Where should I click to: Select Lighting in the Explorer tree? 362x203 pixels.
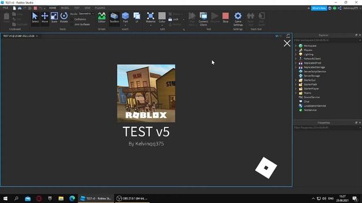pyautogui.click(x=308, y=54)
